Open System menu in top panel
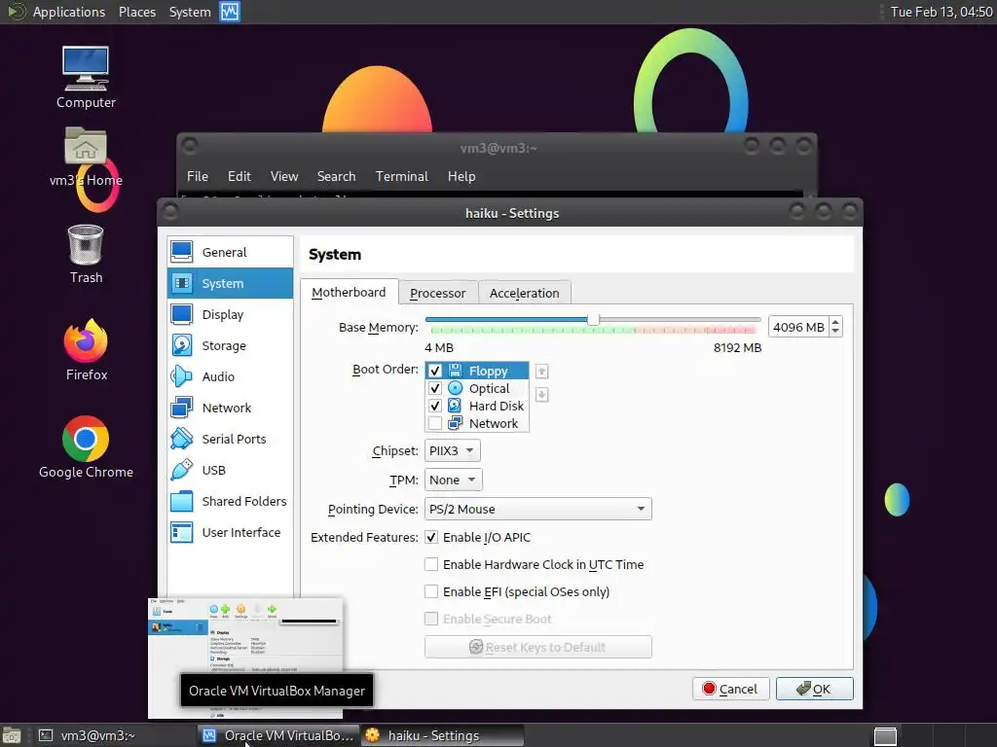 [x=190, y=12]
